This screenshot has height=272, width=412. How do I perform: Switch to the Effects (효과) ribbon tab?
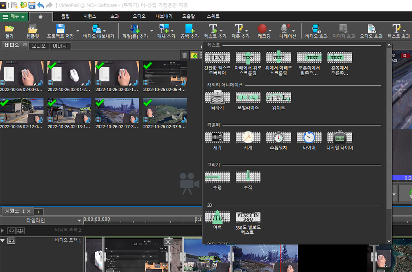click(115, 16)
